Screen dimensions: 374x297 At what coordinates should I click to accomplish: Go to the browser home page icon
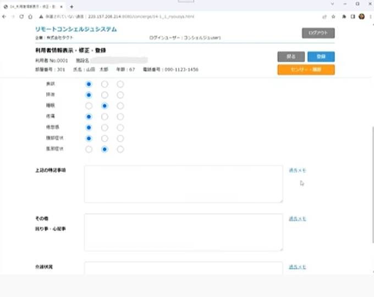[30, 16]
